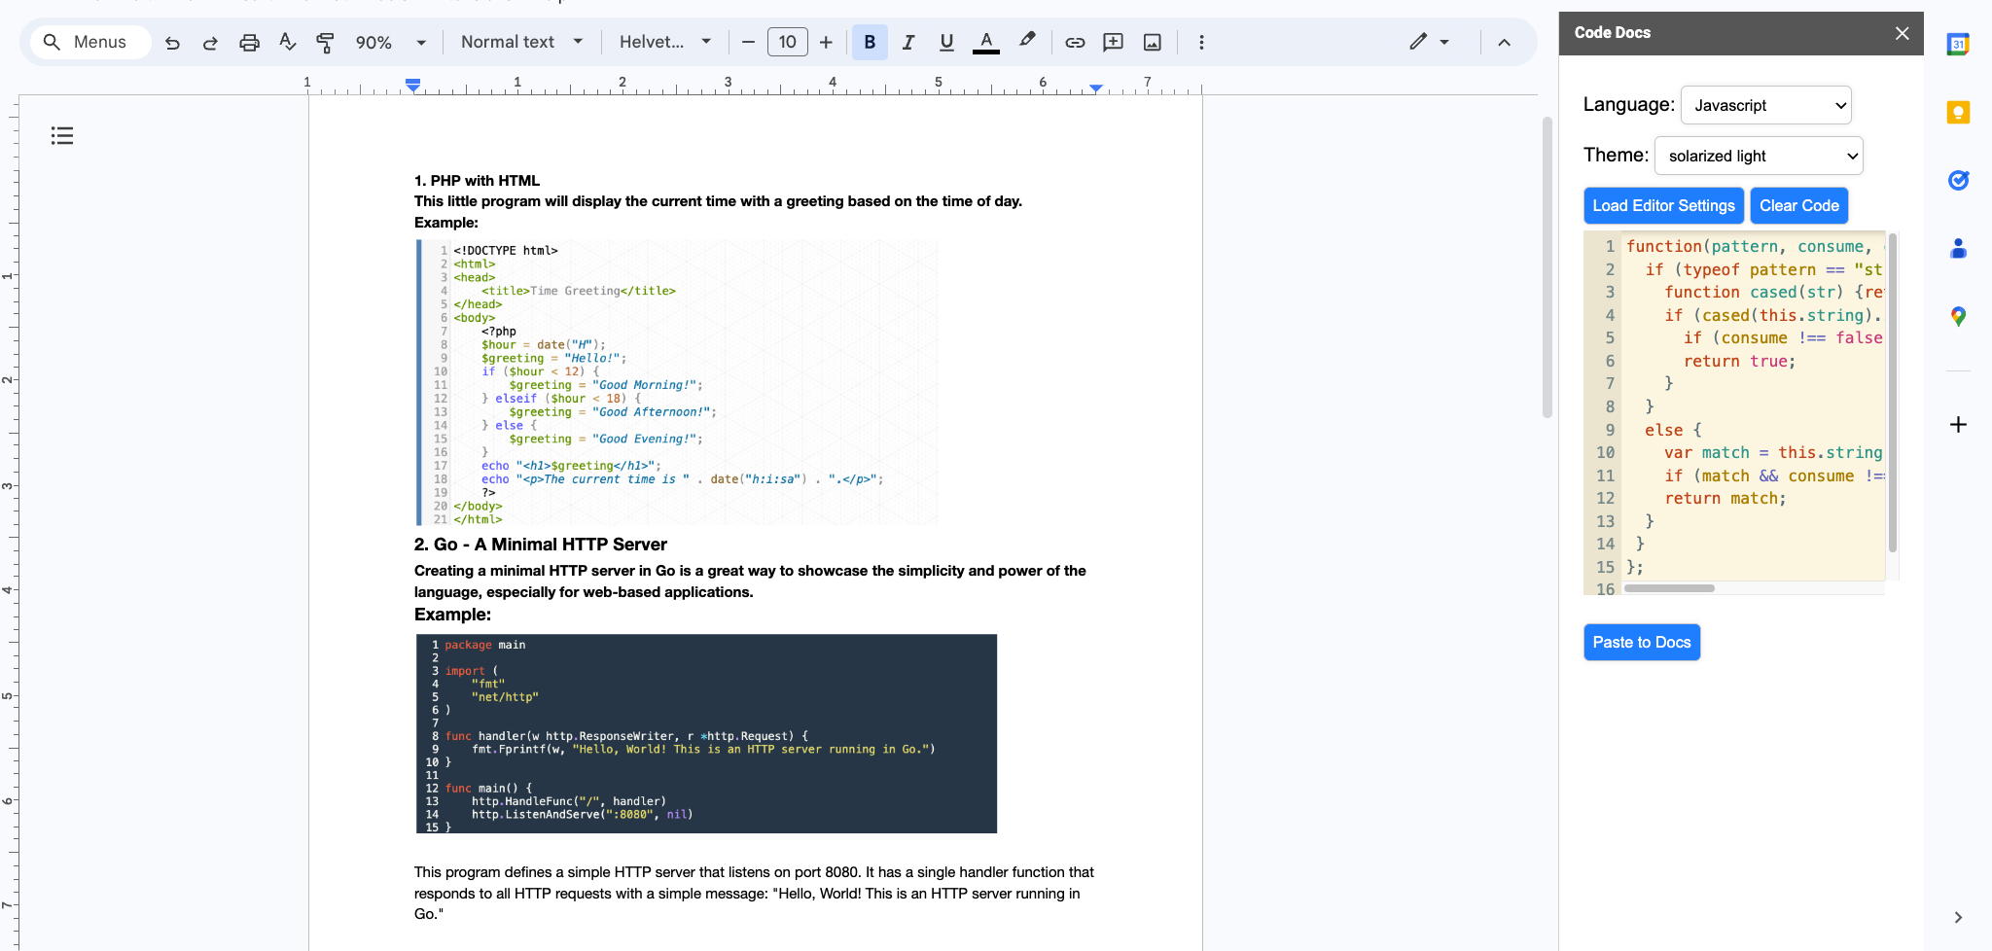
Task: Click the Insert link icon
Action: [1075, 42]
